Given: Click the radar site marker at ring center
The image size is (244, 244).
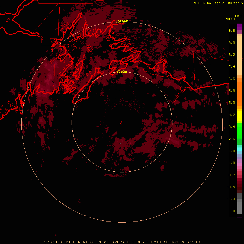Looking at the screenshot, I should pos(121,123).
